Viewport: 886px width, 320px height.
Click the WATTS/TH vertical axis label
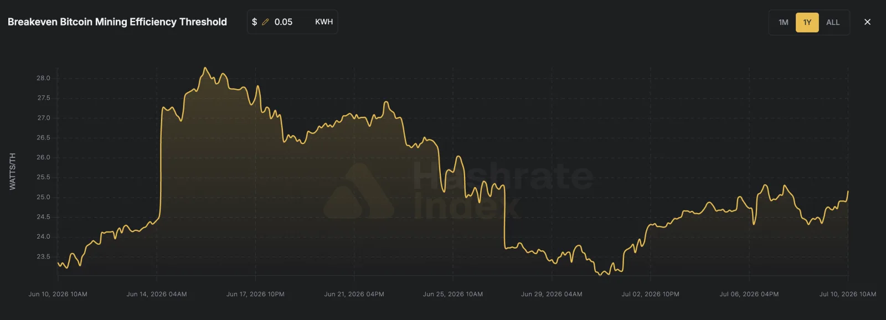[x=13, y=172]
